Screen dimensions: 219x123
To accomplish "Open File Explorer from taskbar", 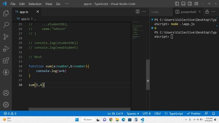I will coord(117,120).
